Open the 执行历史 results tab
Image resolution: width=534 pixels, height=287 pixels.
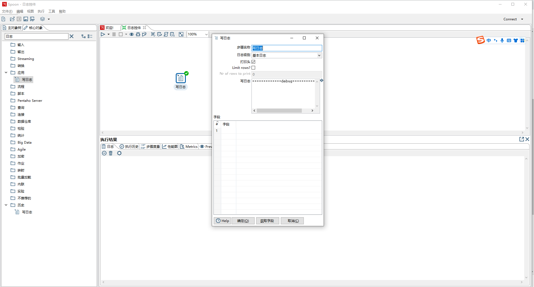[x=129, y=146]
